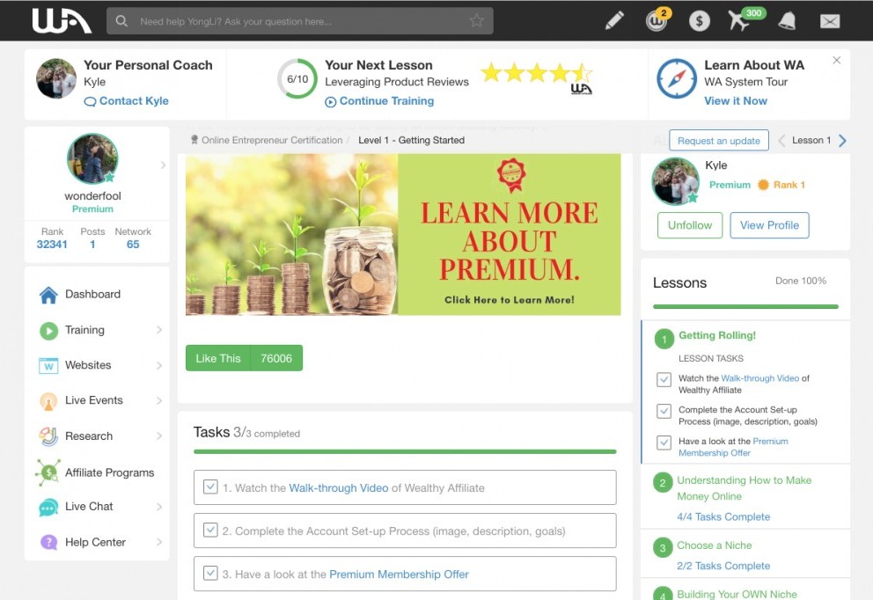The height and width of the screenshot is (600, 873).
Task: Click the magnifier search icon
Action: point(121,21)
